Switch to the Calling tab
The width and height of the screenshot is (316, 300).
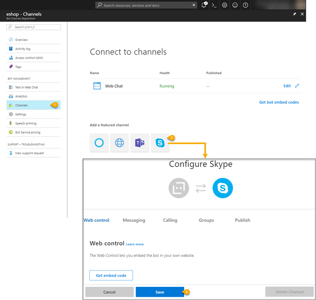[170, 220]
